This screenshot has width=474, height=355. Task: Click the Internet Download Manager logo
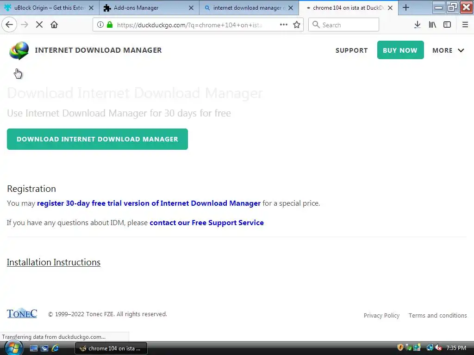(19, 50)
